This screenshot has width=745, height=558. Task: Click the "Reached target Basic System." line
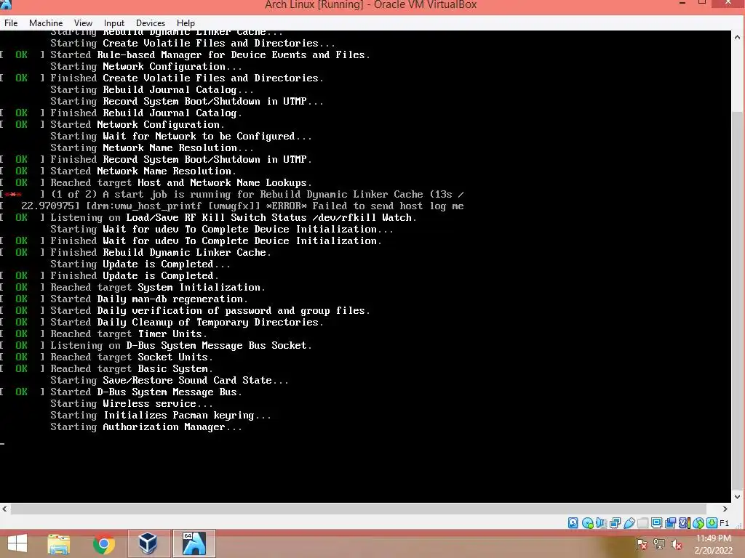(x=106, y=368)
